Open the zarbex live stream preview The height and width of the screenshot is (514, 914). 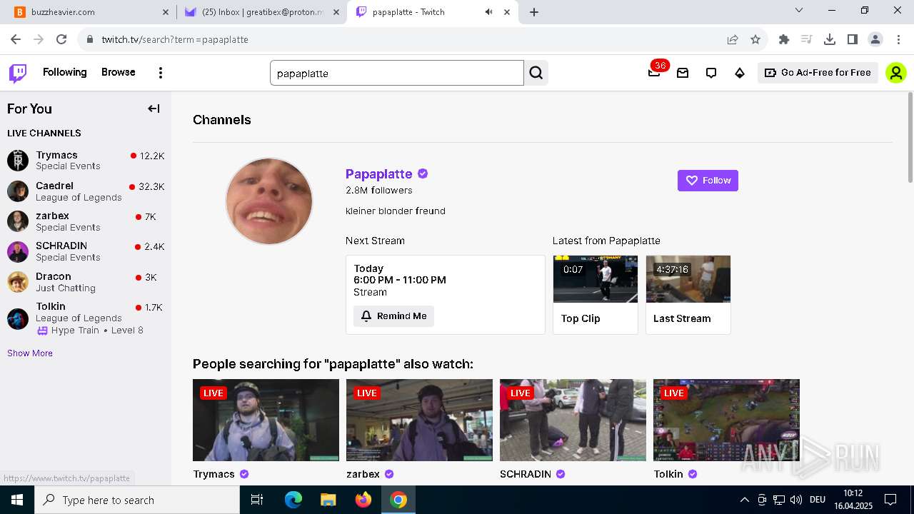[419, 420]
